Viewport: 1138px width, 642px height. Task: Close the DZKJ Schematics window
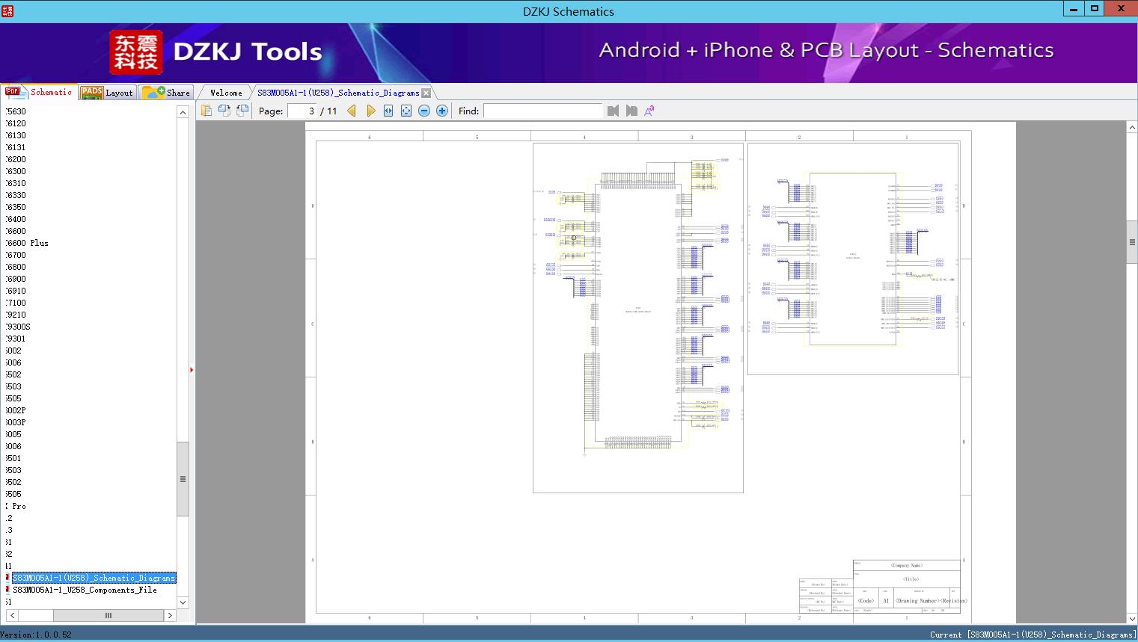1122,8
